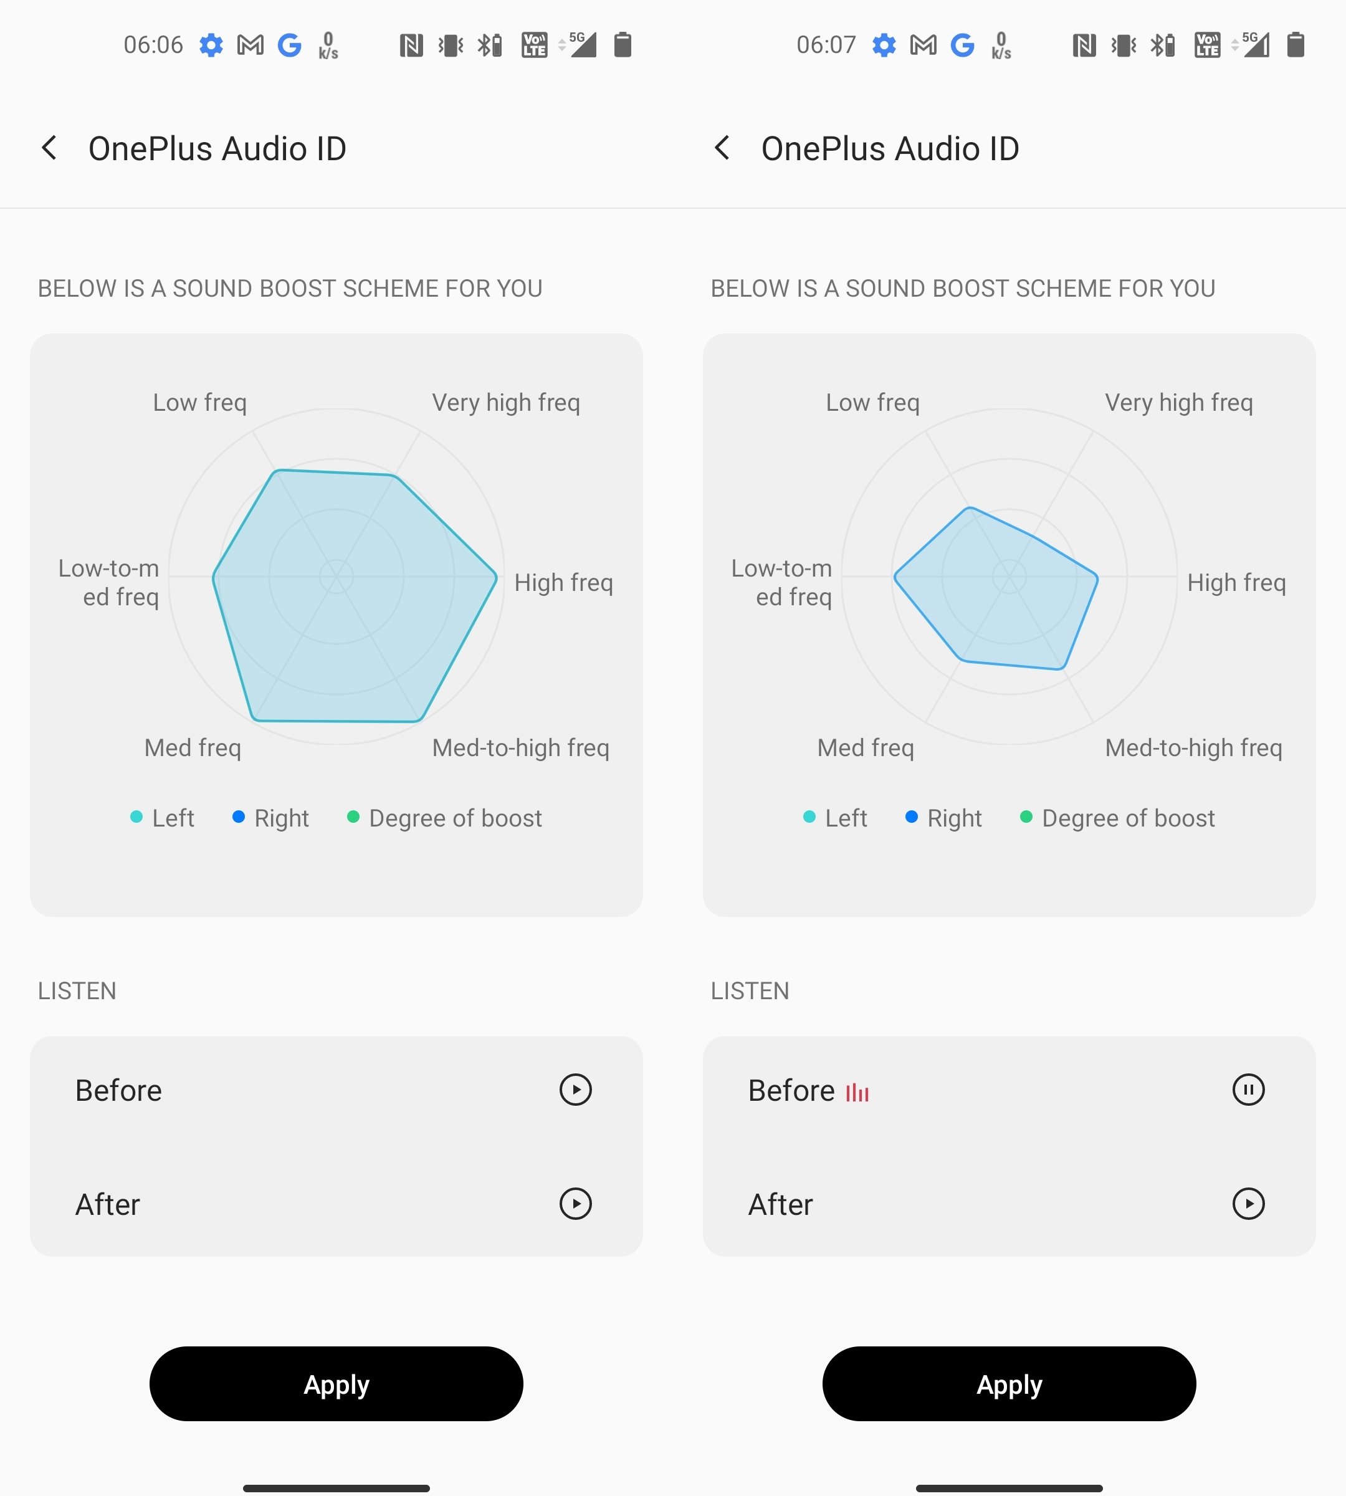Select Degree of boost legend on left chart

[445, 818]
